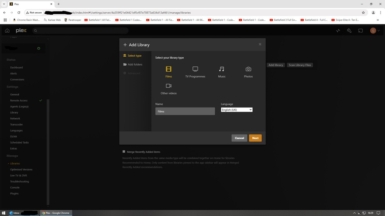Open Agents (Legacy) settings
The width and height of the screenshot is (385, 216).
pos(19,106)
